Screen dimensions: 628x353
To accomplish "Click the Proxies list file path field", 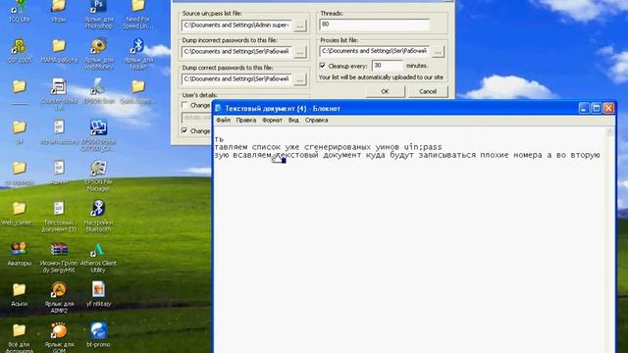I will [x=375, y=52].
